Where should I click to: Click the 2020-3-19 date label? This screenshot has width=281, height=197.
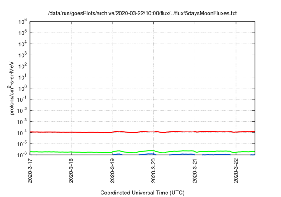[x=112, y=171]
